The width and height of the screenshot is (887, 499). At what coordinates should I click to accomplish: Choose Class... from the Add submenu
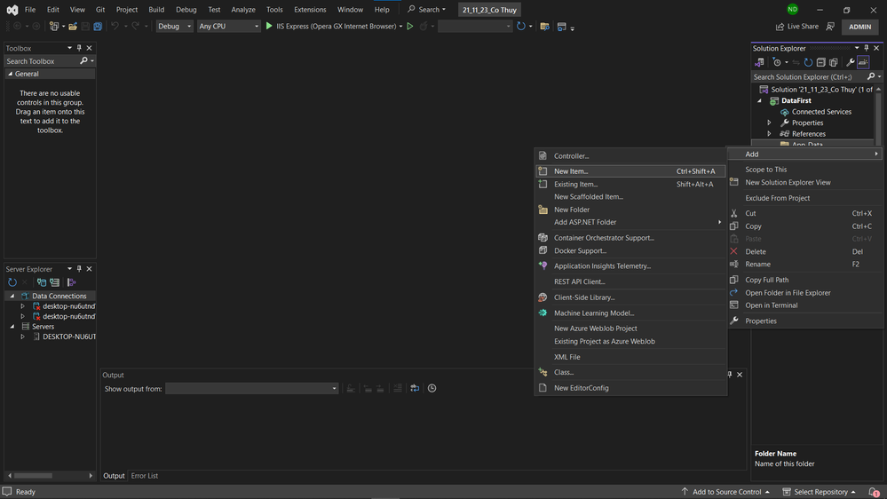tap(630, 372)
